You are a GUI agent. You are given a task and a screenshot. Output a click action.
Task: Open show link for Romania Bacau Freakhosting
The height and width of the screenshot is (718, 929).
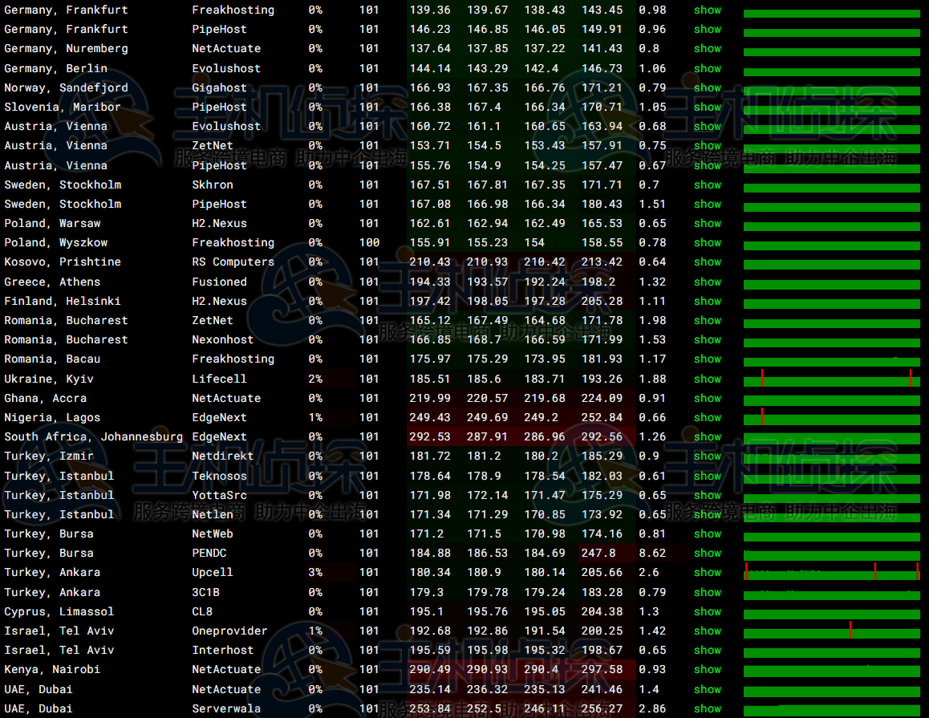tap(708, 359)
